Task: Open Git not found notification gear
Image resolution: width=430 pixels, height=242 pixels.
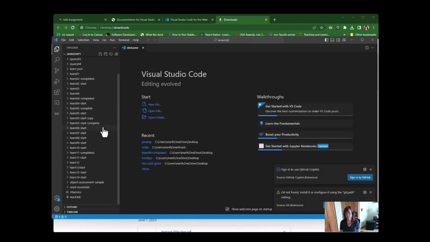Action: 365,192
